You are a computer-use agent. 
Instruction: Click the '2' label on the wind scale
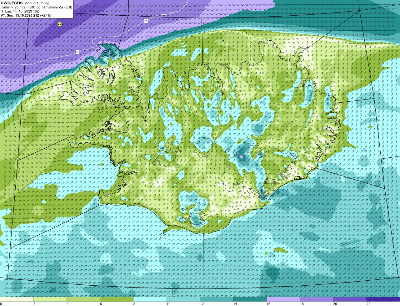click(x=34, y=304)
